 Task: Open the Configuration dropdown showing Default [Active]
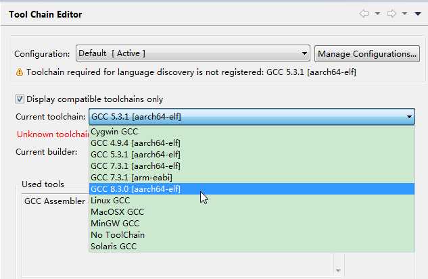(193, 53)
